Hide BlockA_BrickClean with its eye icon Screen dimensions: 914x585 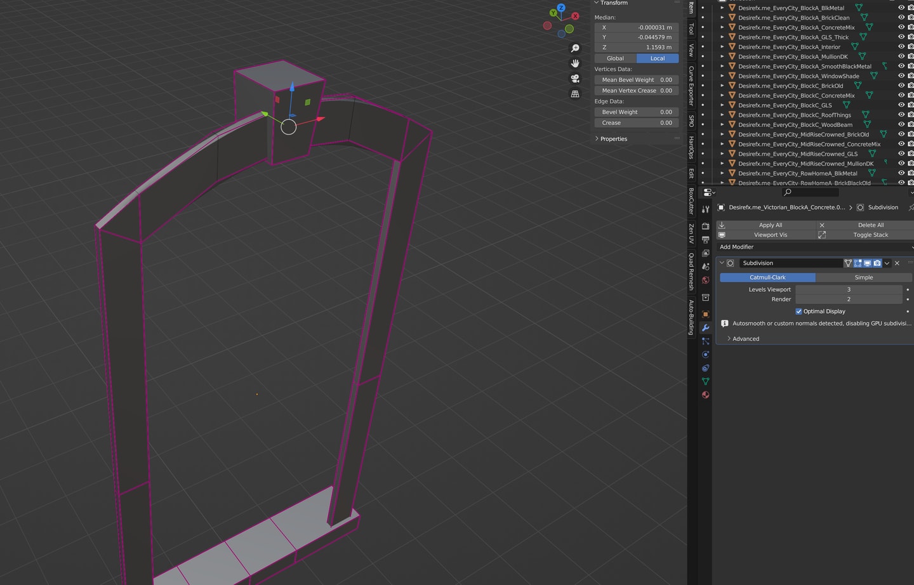tap(901, 18)
